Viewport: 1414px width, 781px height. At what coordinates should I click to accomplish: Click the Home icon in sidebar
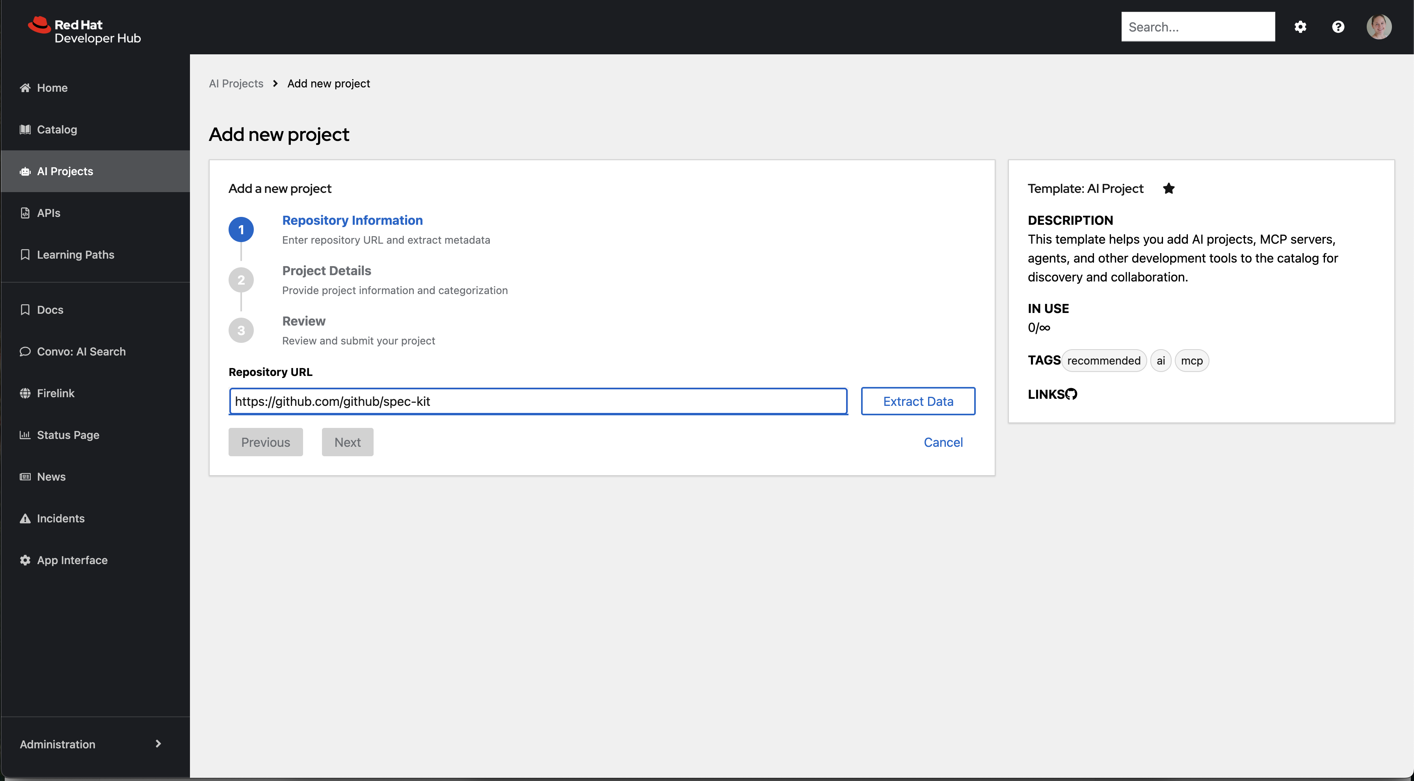[x=25, y=88]
